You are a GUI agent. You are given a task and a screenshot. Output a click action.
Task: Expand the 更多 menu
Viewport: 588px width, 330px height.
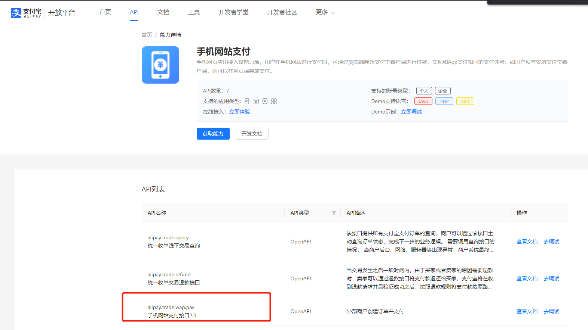pyautogui.click(x=325, y=12)
